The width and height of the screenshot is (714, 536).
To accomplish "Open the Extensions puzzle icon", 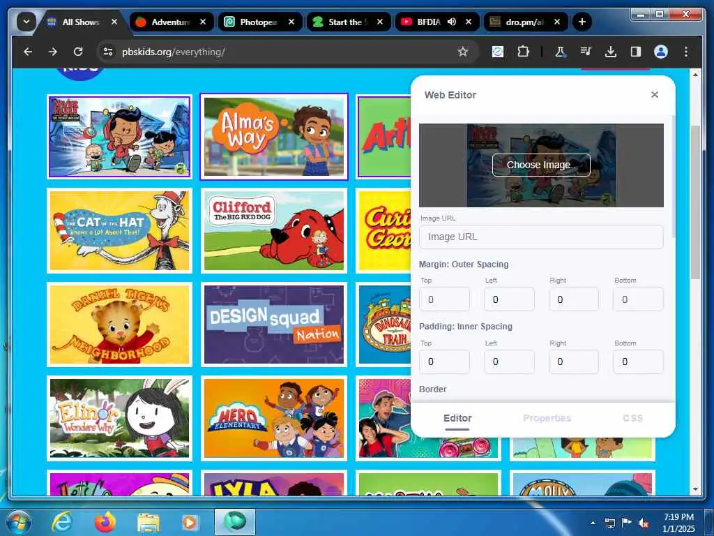I will click(523, 52).
